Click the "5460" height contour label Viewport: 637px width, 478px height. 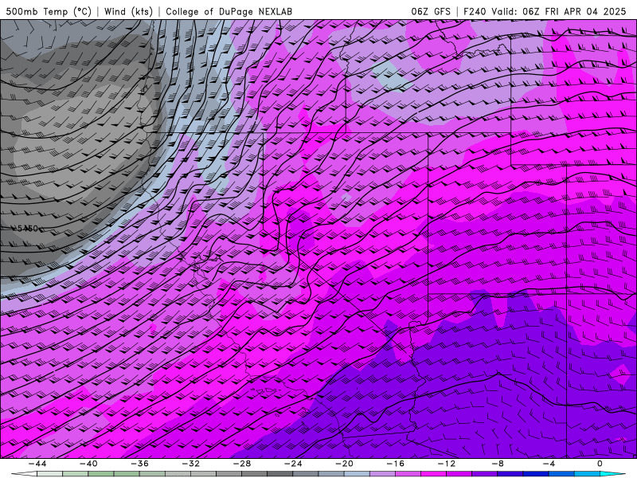(28, 229)
